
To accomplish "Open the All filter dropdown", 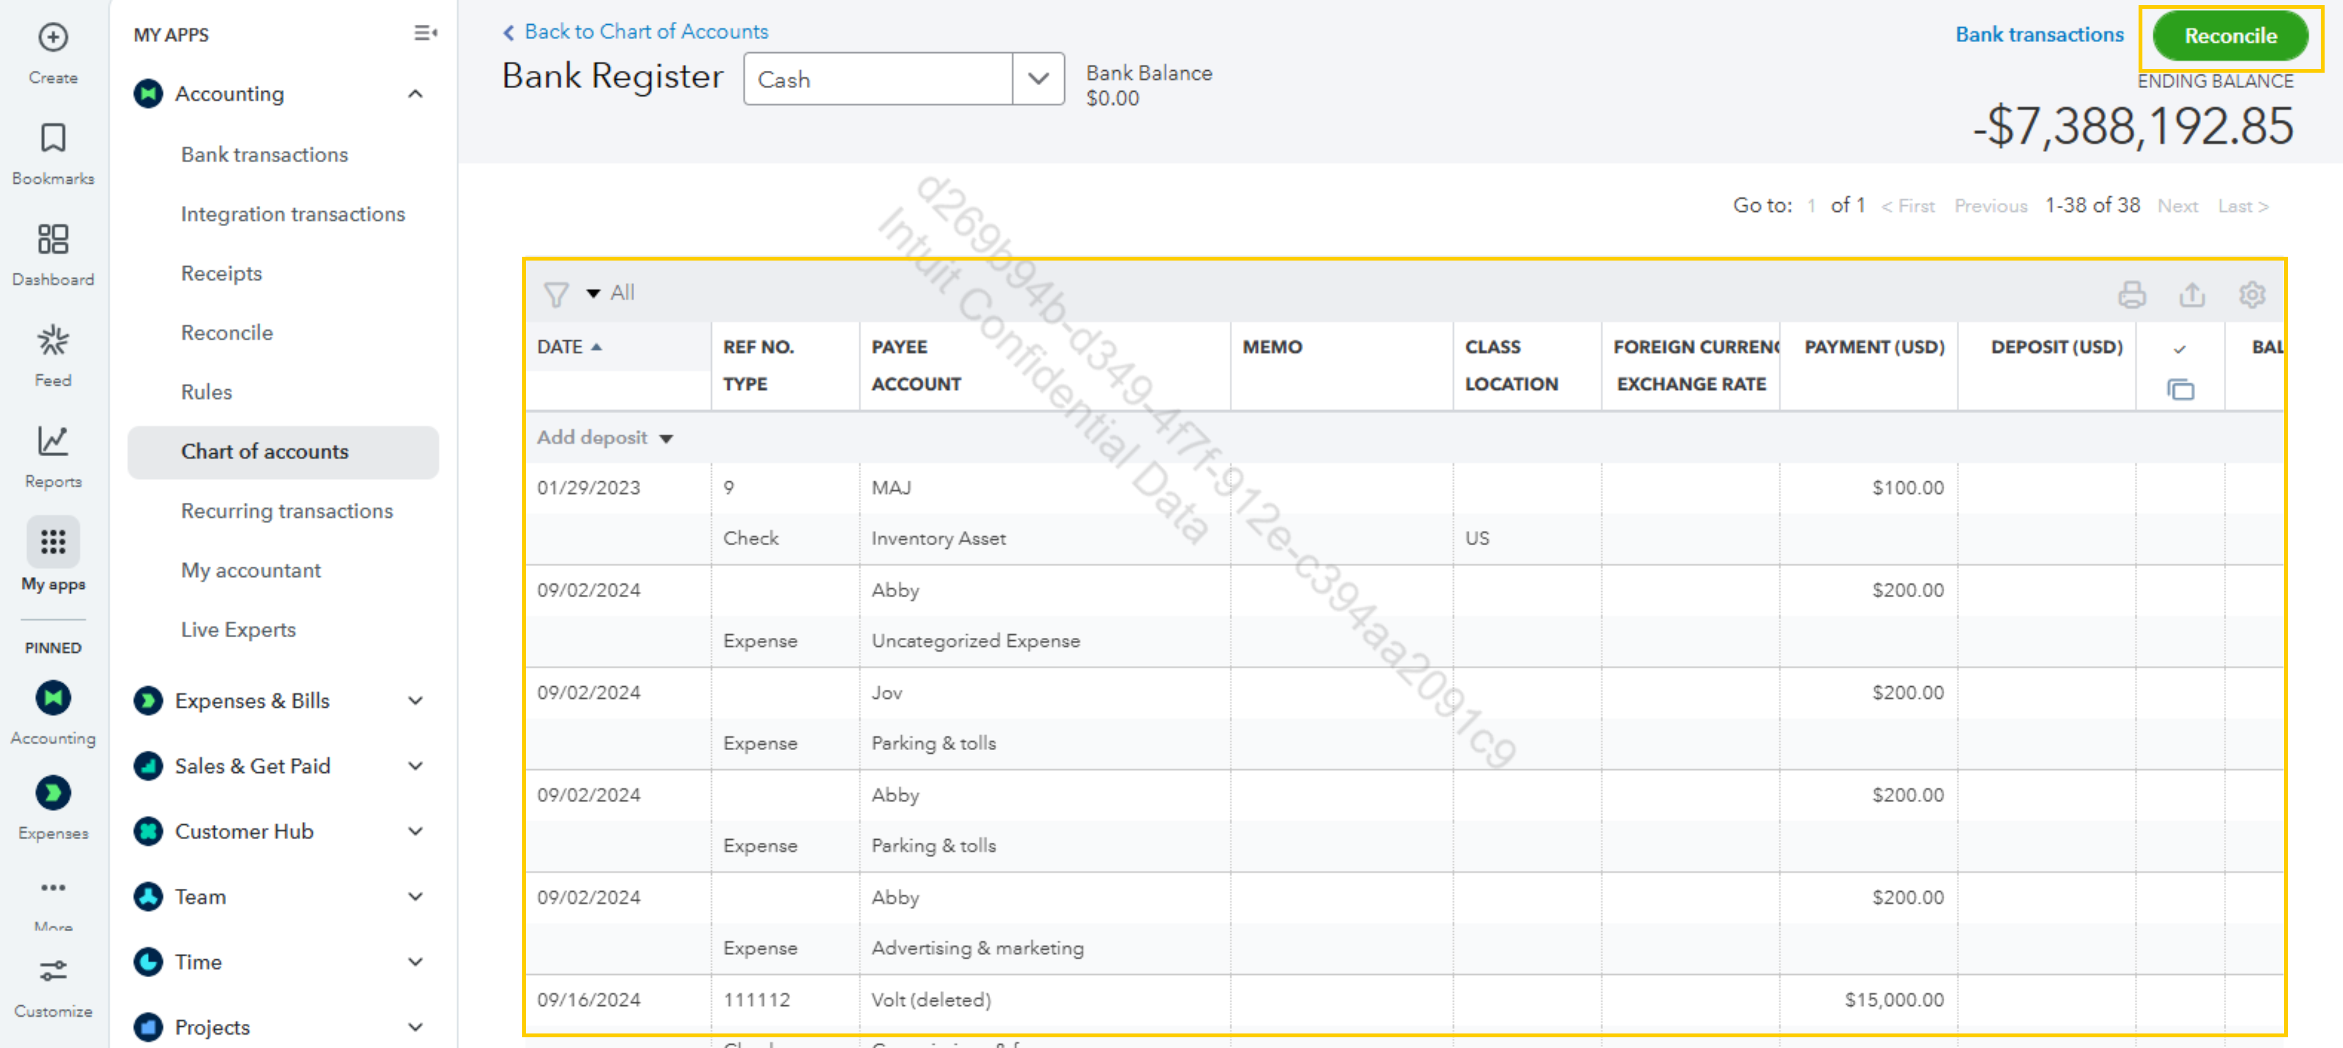I will tap(610, 293).
